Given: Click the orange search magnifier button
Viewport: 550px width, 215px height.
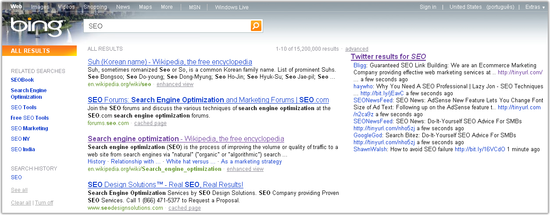Looking at the screenshot, I should pyautogui.click(x=256, y=26).
